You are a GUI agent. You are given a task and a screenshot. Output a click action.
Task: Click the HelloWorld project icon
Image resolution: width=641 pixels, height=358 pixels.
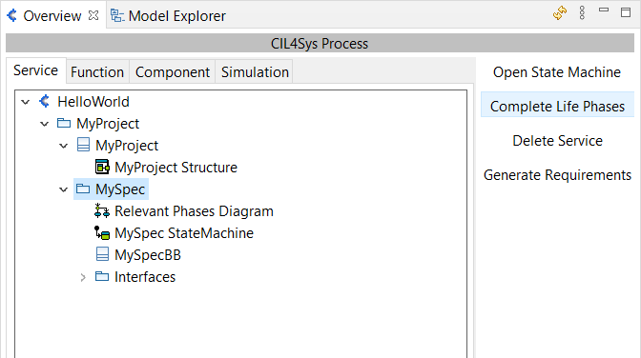[x=45, y=101]
